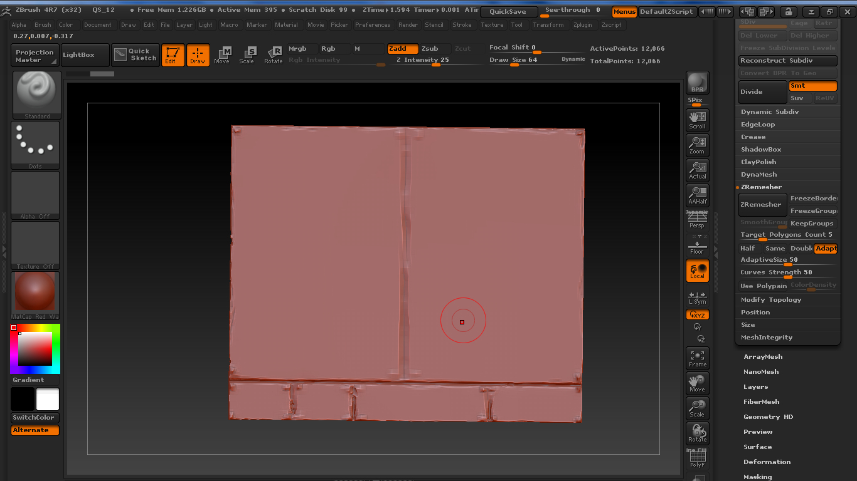
Task: Select the top-shelf Scale tool
Action: 247,55
